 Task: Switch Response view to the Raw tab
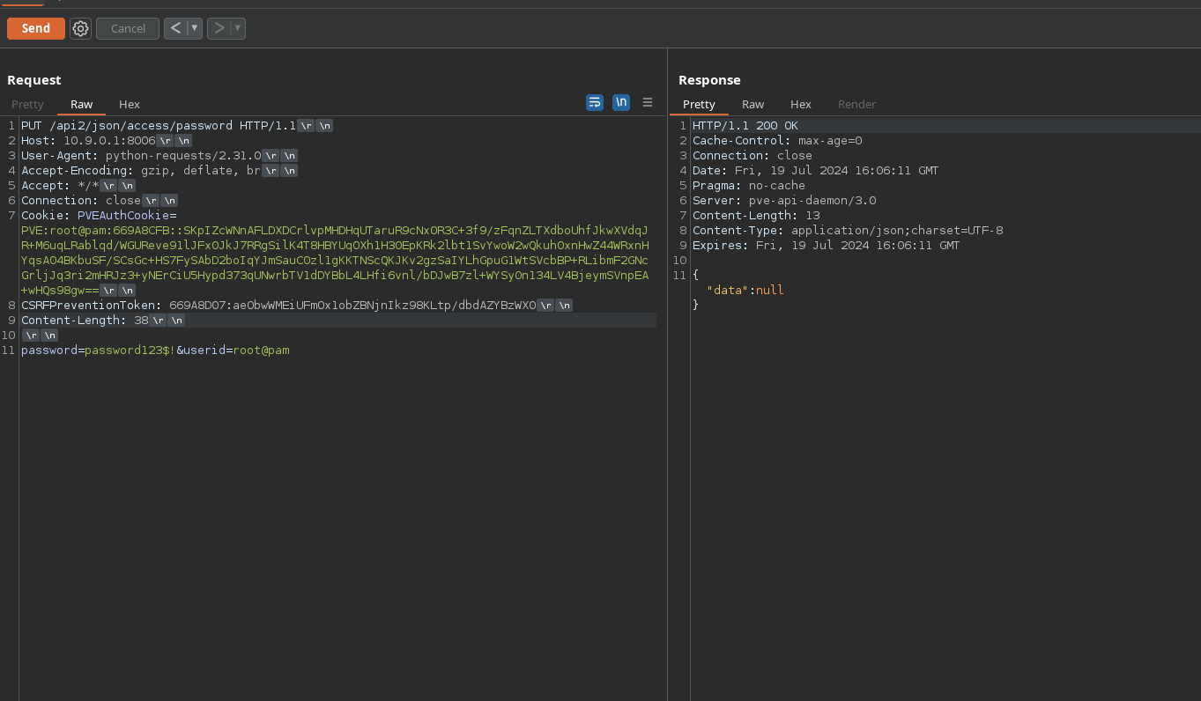pyautogui.click(x=752, y=104)
